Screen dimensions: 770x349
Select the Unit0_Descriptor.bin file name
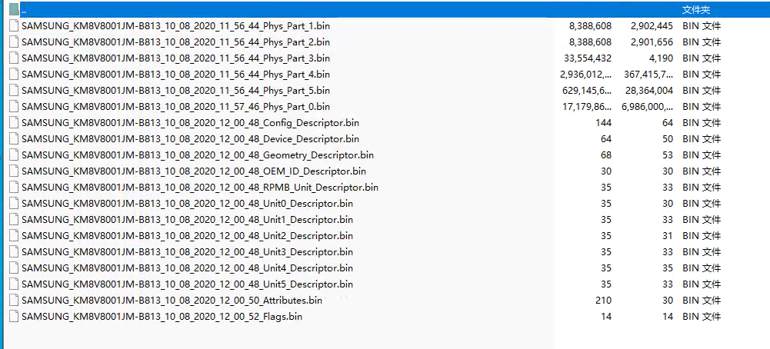tap(187, 204)
